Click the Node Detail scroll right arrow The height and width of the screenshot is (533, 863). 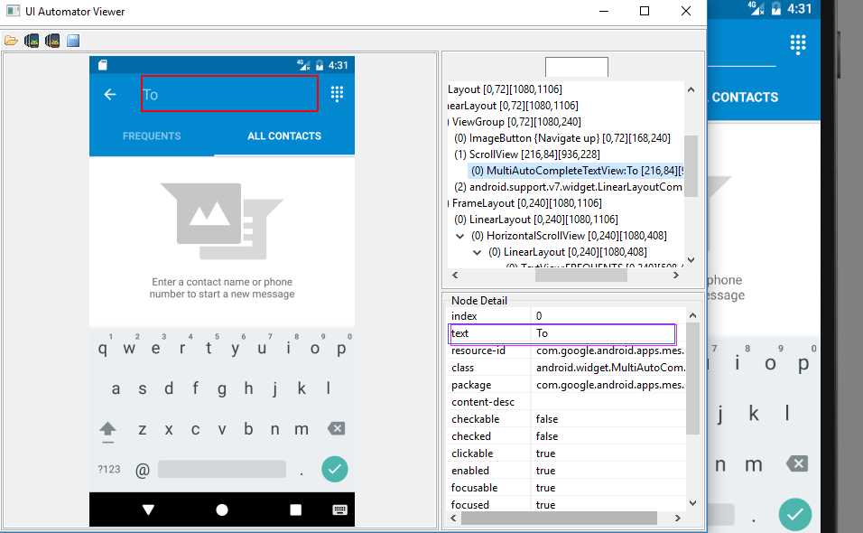[x=678, y=519]
